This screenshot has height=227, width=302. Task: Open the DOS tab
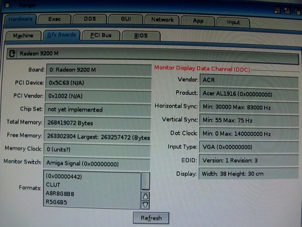90,19
